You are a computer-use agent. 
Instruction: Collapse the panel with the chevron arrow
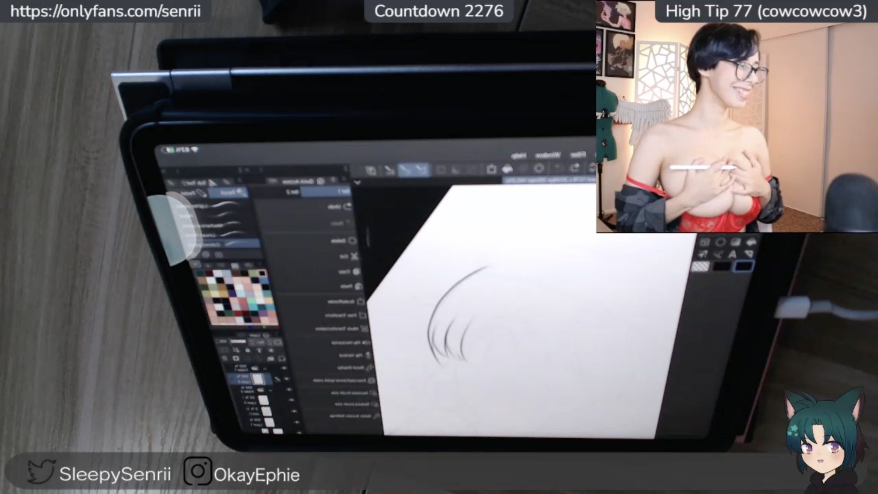tap(357, 183)
